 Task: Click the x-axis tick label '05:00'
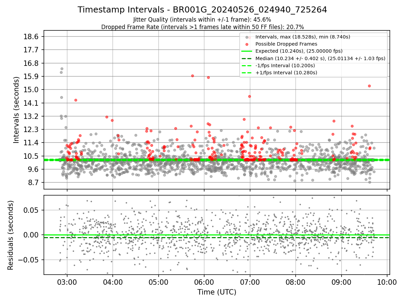point(158,281)
